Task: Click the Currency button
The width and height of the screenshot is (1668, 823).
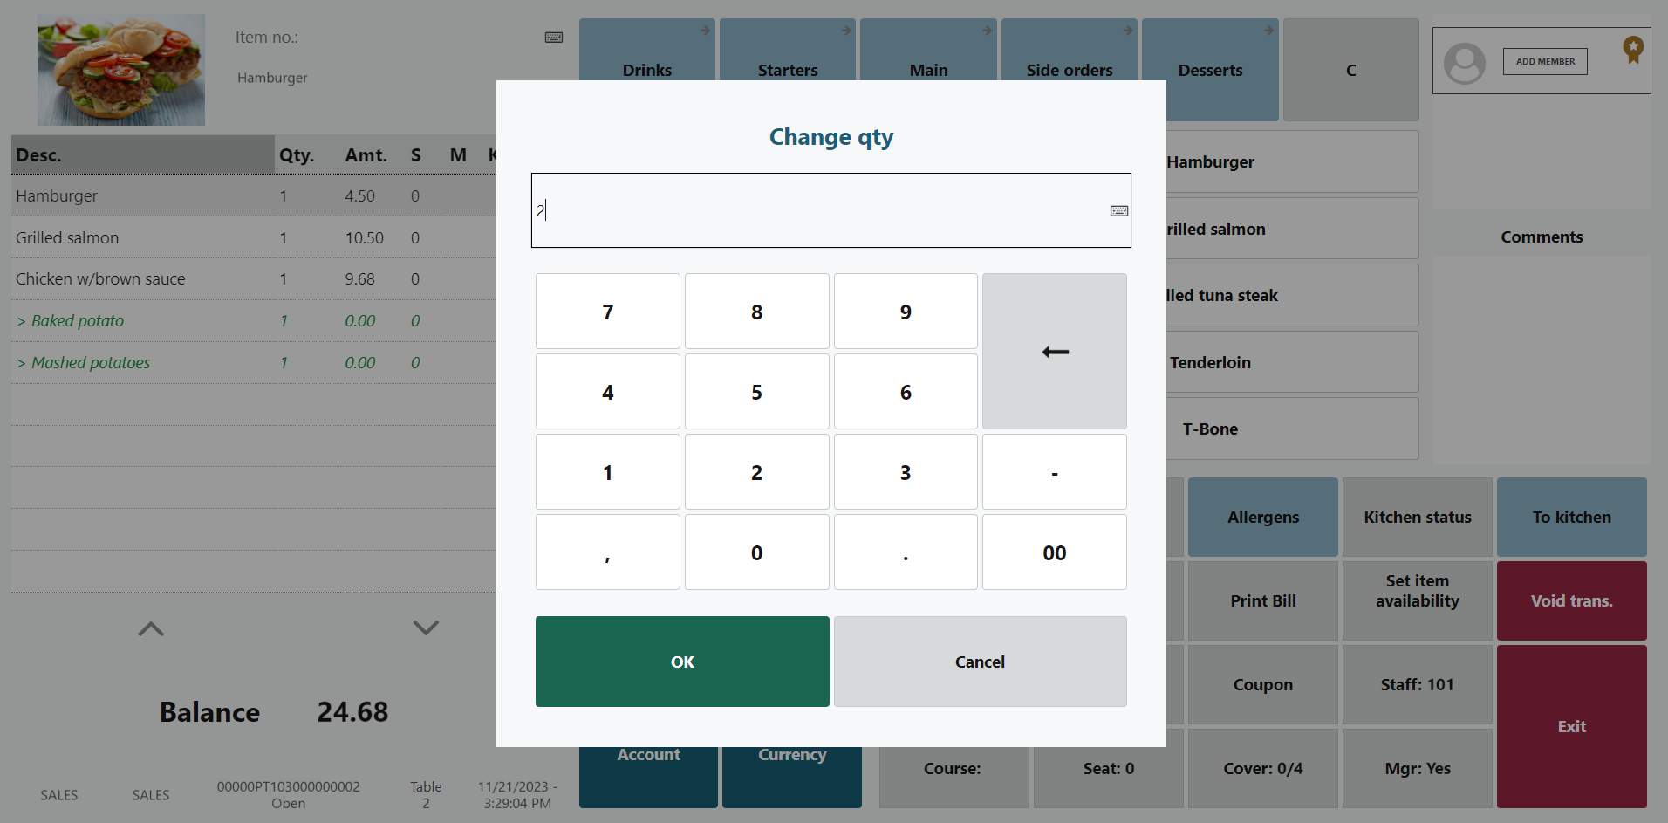Action: [x=792, y=777]
